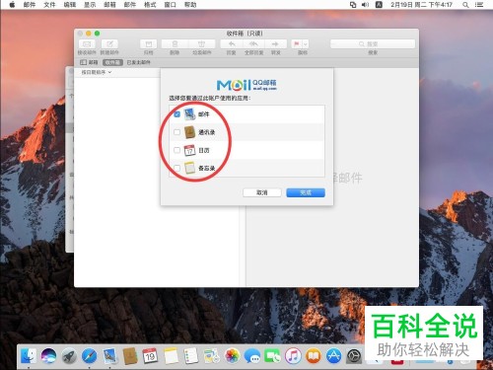Click the Compose new message icon
Screen dimensions: 493x370
[109, 44]
